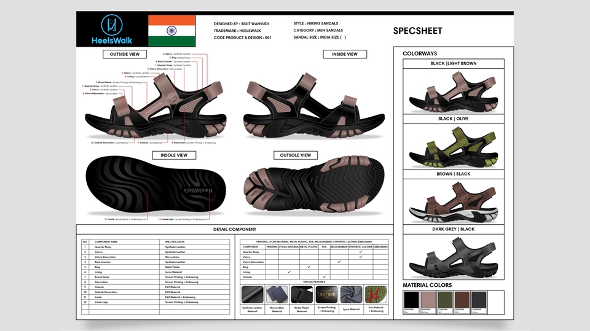This screenshot has height=331, width=590.
Task: Click the Quarter Strap Synthetic Leather checkmark
Action: pos(361,252)
